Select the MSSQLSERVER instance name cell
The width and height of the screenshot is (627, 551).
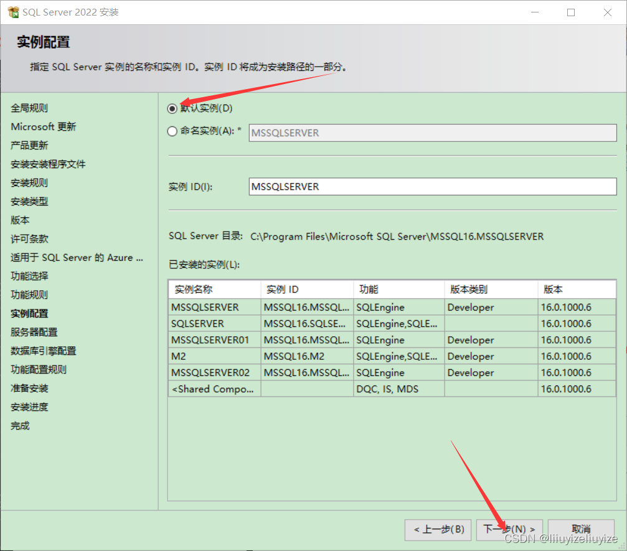(x=215, y=307)
